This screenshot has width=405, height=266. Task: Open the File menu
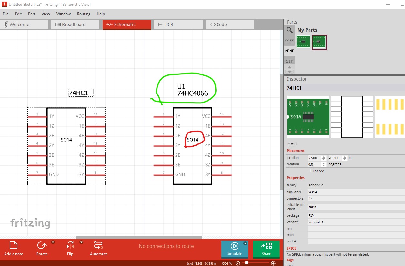click(5, 14)
